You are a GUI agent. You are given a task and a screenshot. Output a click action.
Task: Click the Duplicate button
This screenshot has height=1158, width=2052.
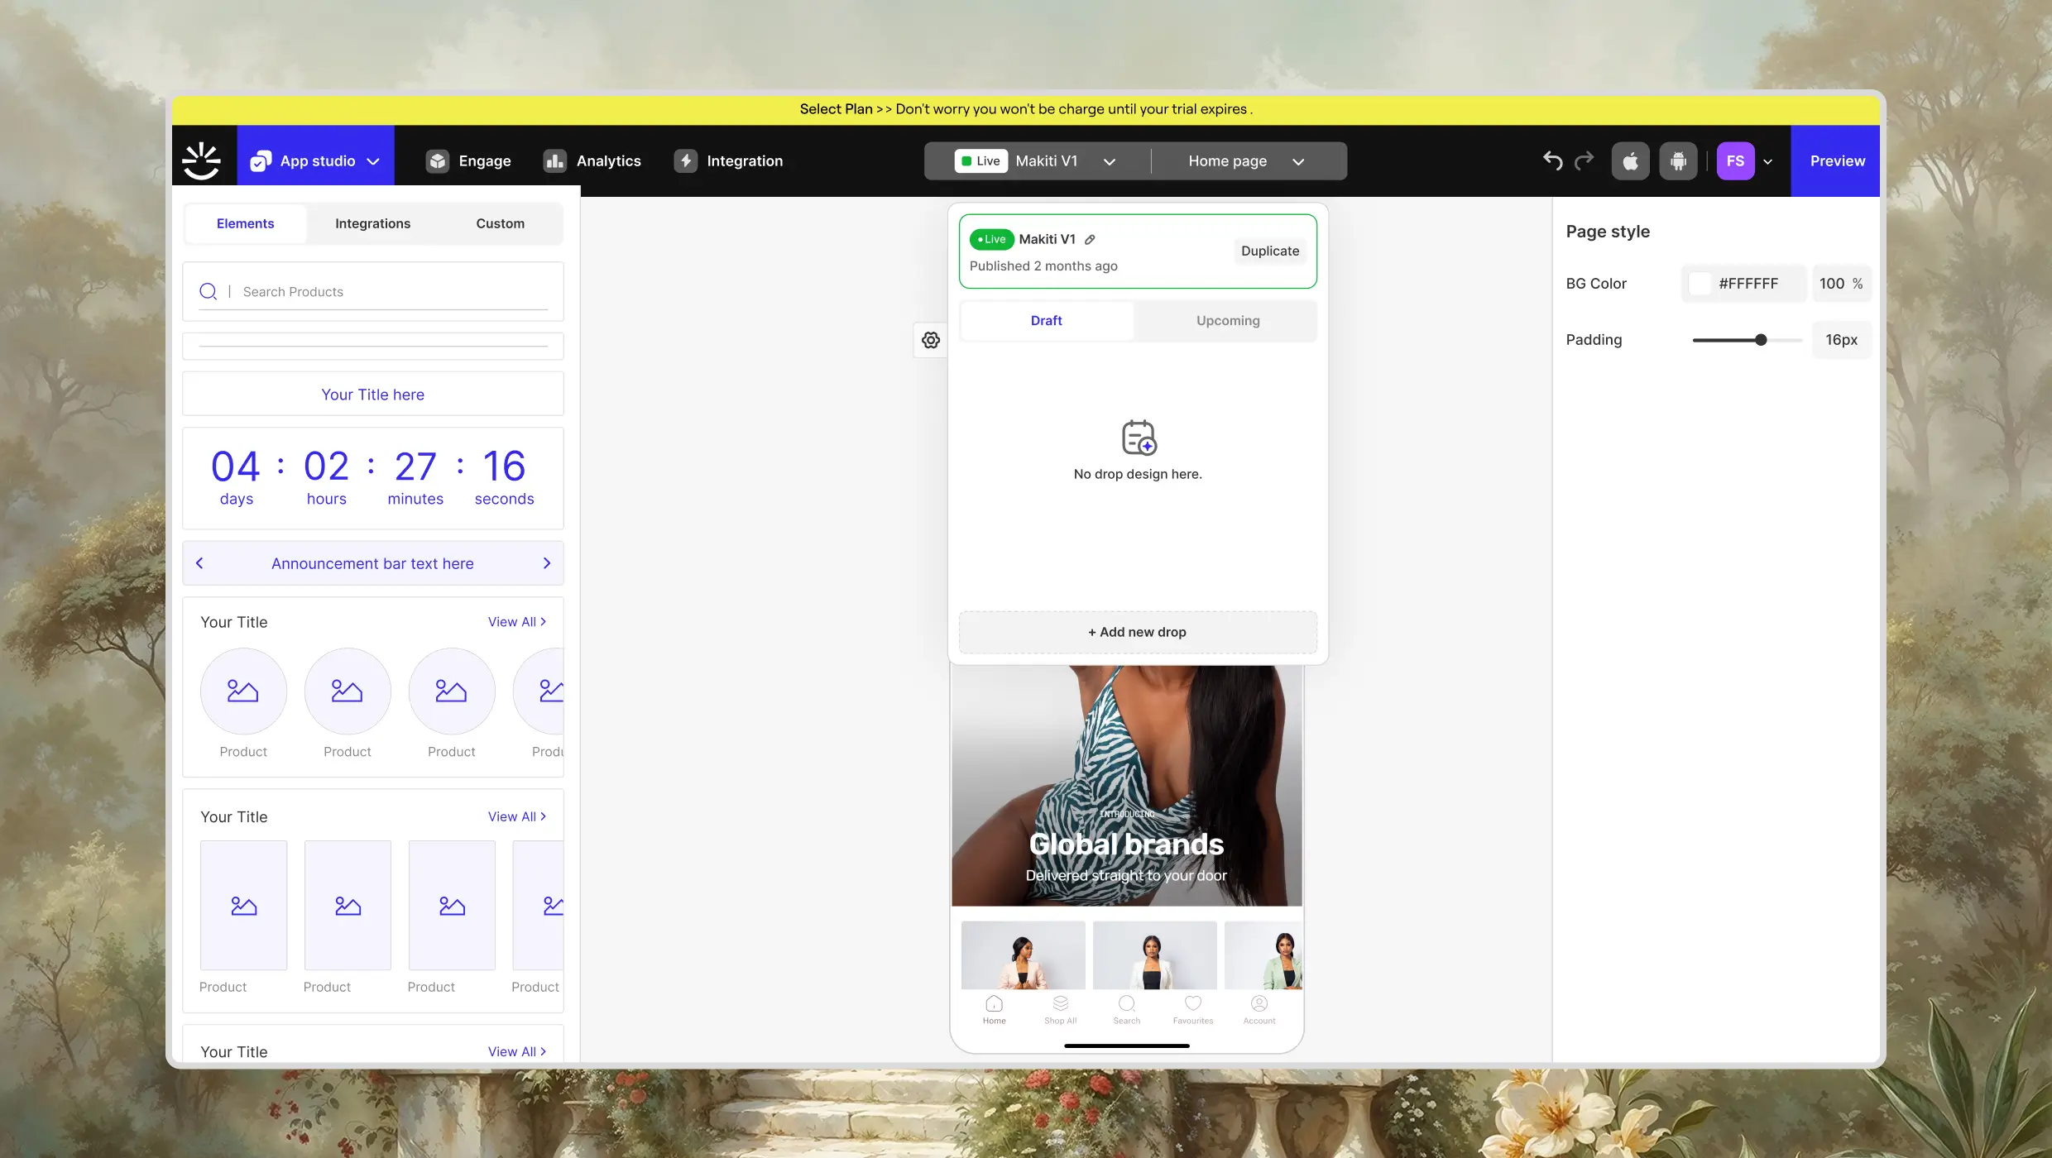click(1269, 251)
